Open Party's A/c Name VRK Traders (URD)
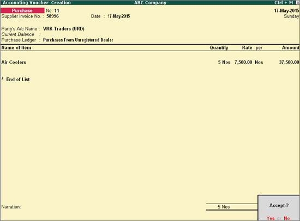This screenshot has height=221, width=300. point(63,29)
